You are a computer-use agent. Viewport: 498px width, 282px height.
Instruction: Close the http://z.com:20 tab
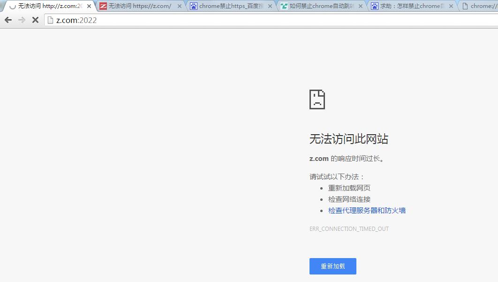pyautogui.click(x=89, y=6)
